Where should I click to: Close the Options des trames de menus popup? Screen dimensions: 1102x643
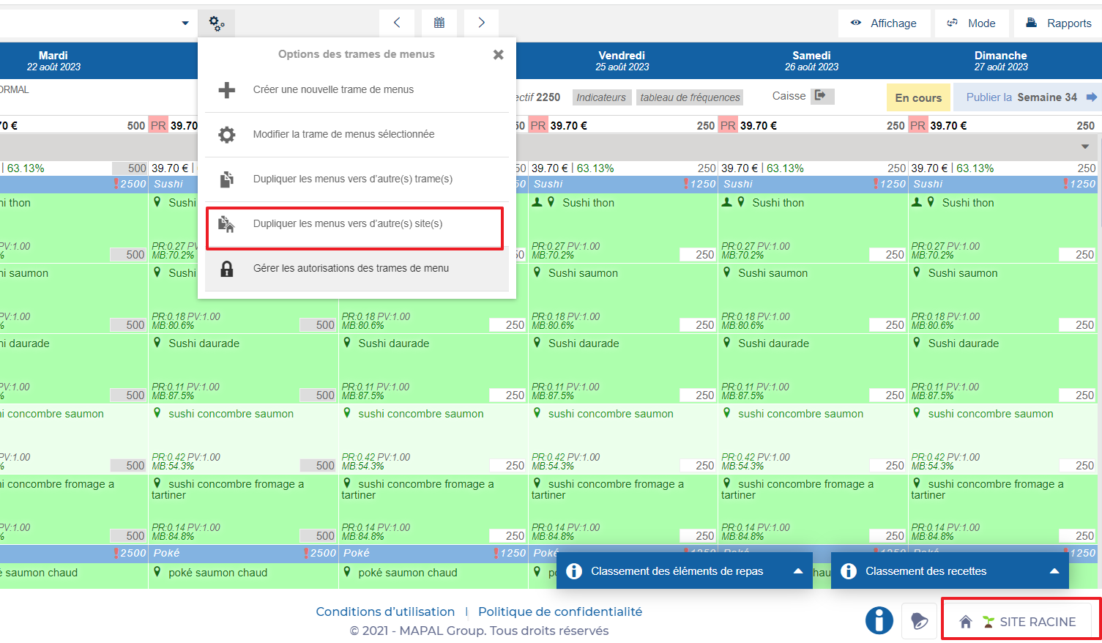(x=499, y=55)
